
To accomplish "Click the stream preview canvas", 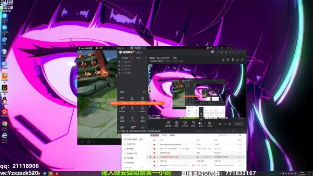I will [x=197, y=91].
